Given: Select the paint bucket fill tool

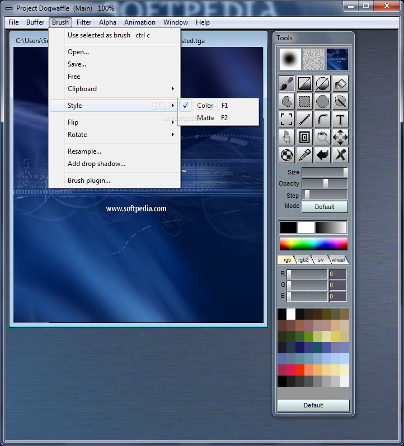Looking at the screenshot, I should (x=340, y=83).
